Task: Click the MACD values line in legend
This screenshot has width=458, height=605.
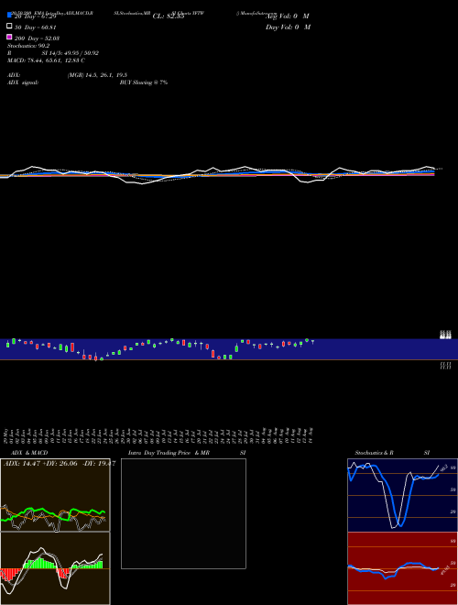Action: click(x=47, y=60)
